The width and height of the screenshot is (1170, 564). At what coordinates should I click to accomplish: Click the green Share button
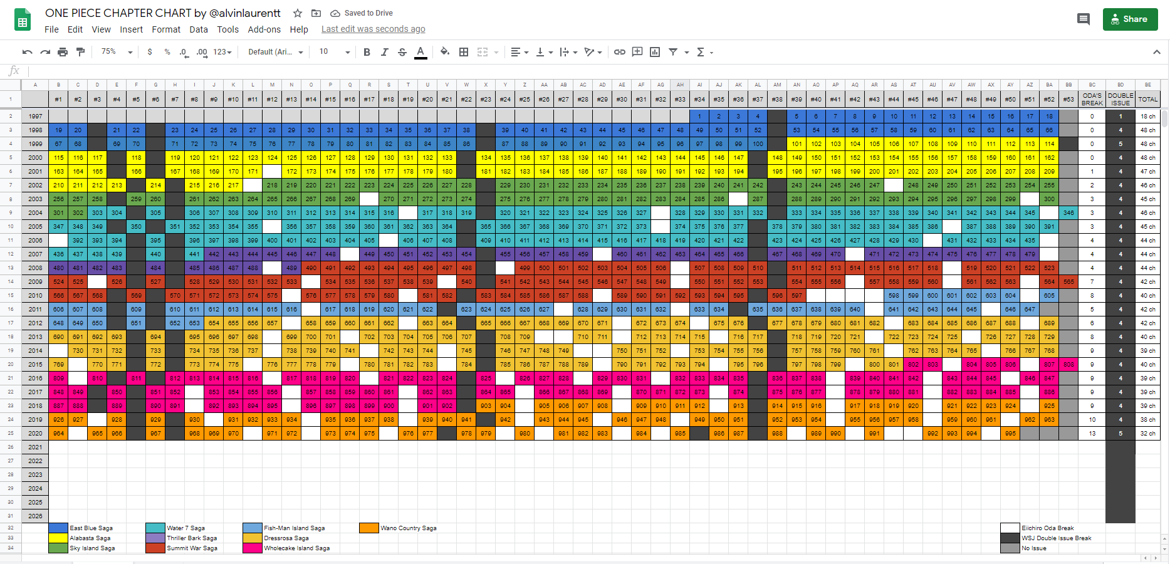click(1130, 19)
